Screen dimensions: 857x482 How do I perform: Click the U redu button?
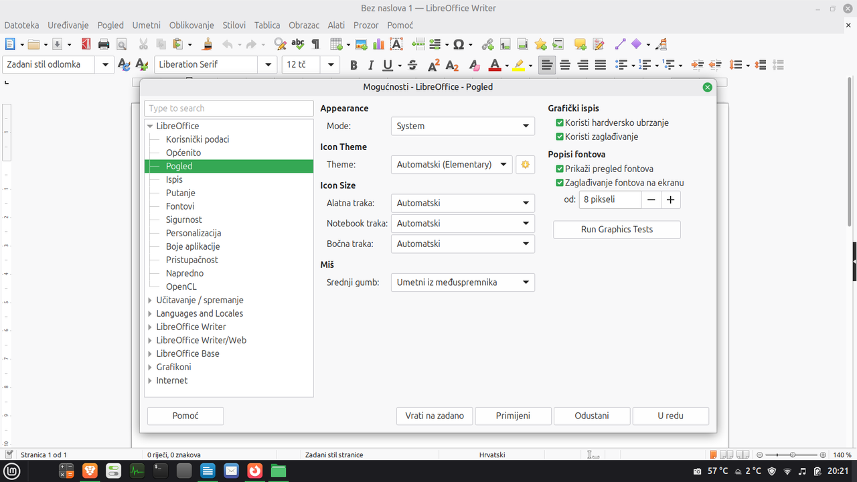point(670,416)
